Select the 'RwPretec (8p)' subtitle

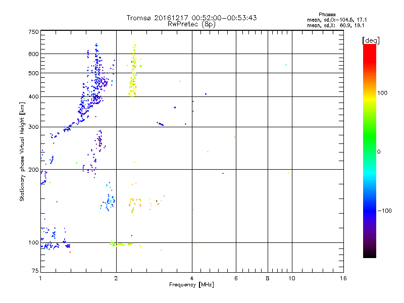pos(191,24)
